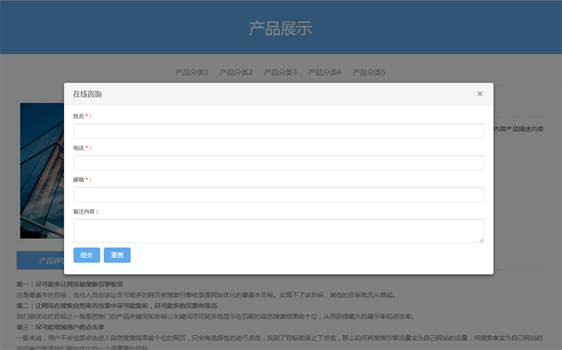The height and width of the screenshot is (350, 562).
Task: Click the 重置 button
Action: click(117, 255)
